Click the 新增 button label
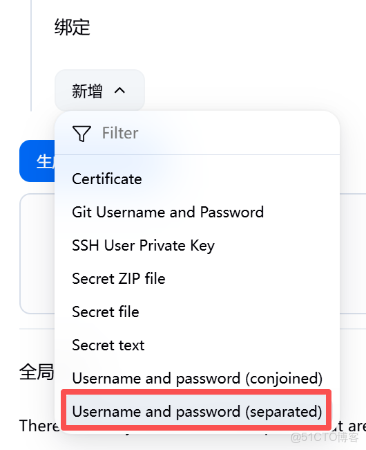 point(87,91)
